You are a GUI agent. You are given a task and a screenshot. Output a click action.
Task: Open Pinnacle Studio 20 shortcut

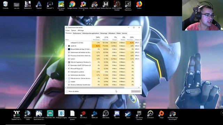pos(84,6)
